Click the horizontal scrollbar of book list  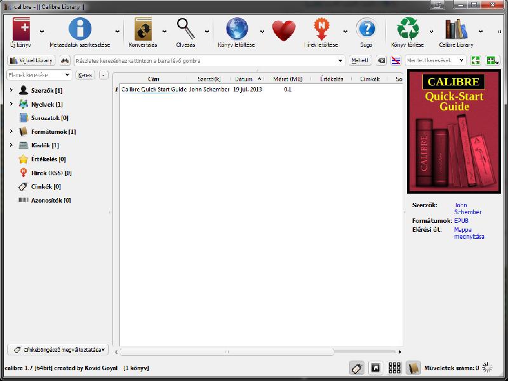[x=227, y=352]
